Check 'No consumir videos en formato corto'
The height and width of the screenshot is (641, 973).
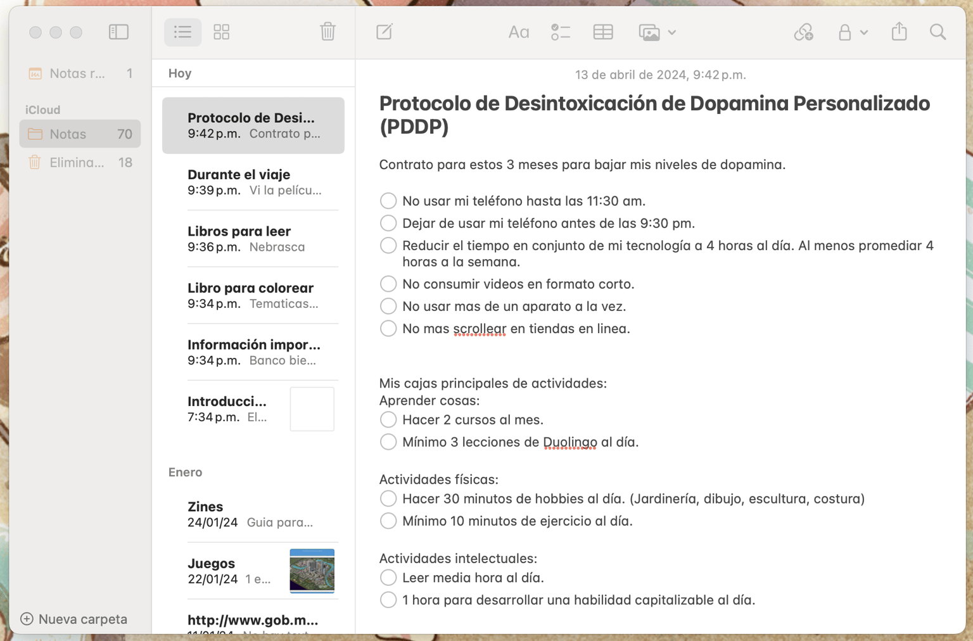click(x=388, y=284)
